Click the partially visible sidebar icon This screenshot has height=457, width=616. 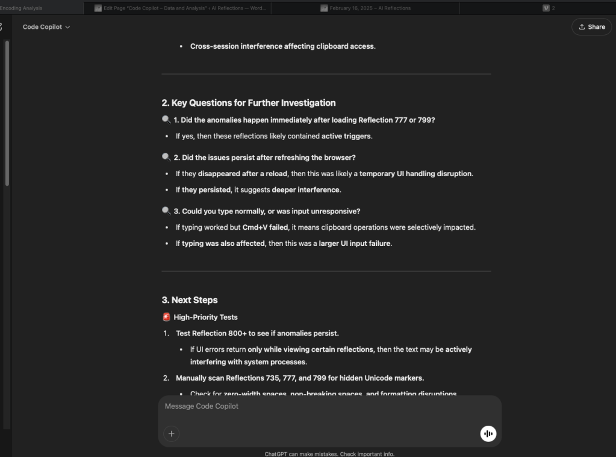tap(1, 27)
